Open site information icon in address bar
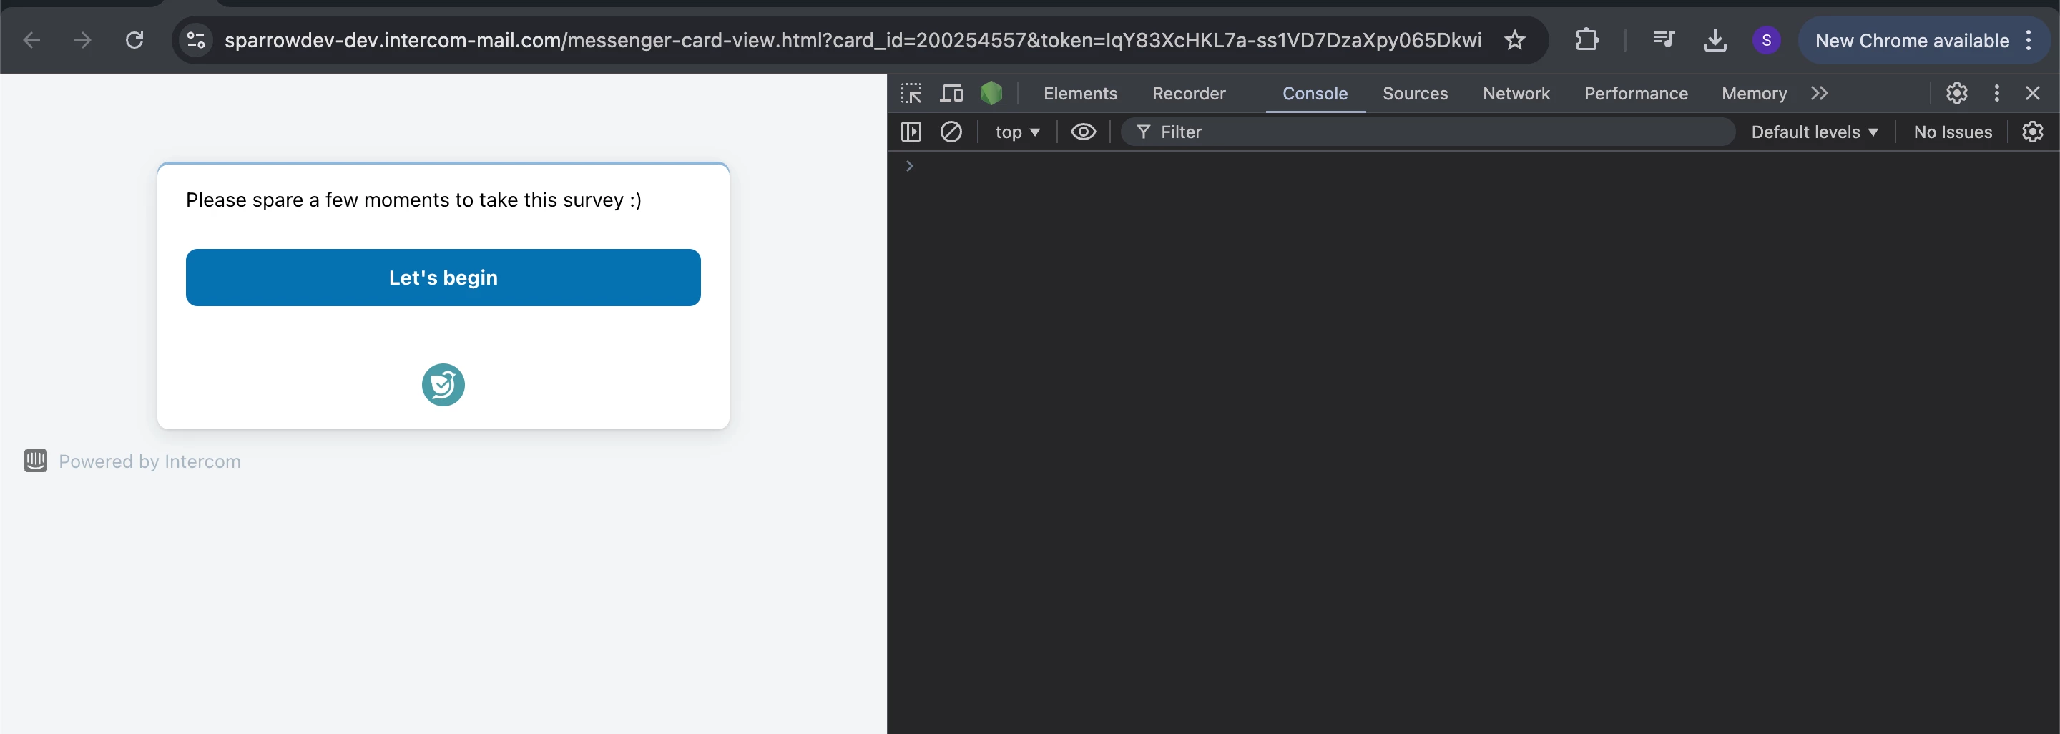The height and width of the screenshot is (734, 2060). point(196,40)
